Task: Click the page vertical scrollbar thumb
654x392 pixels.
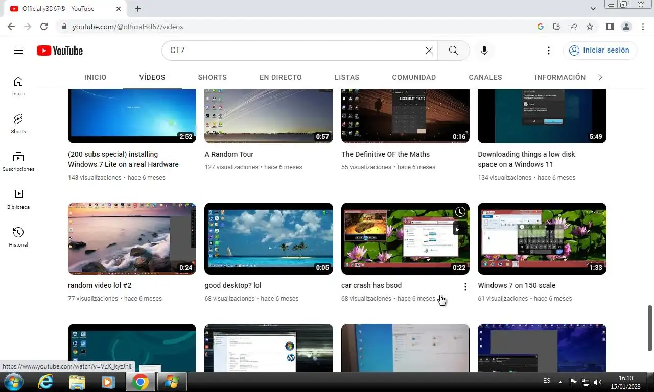Action: coord(650,328)
